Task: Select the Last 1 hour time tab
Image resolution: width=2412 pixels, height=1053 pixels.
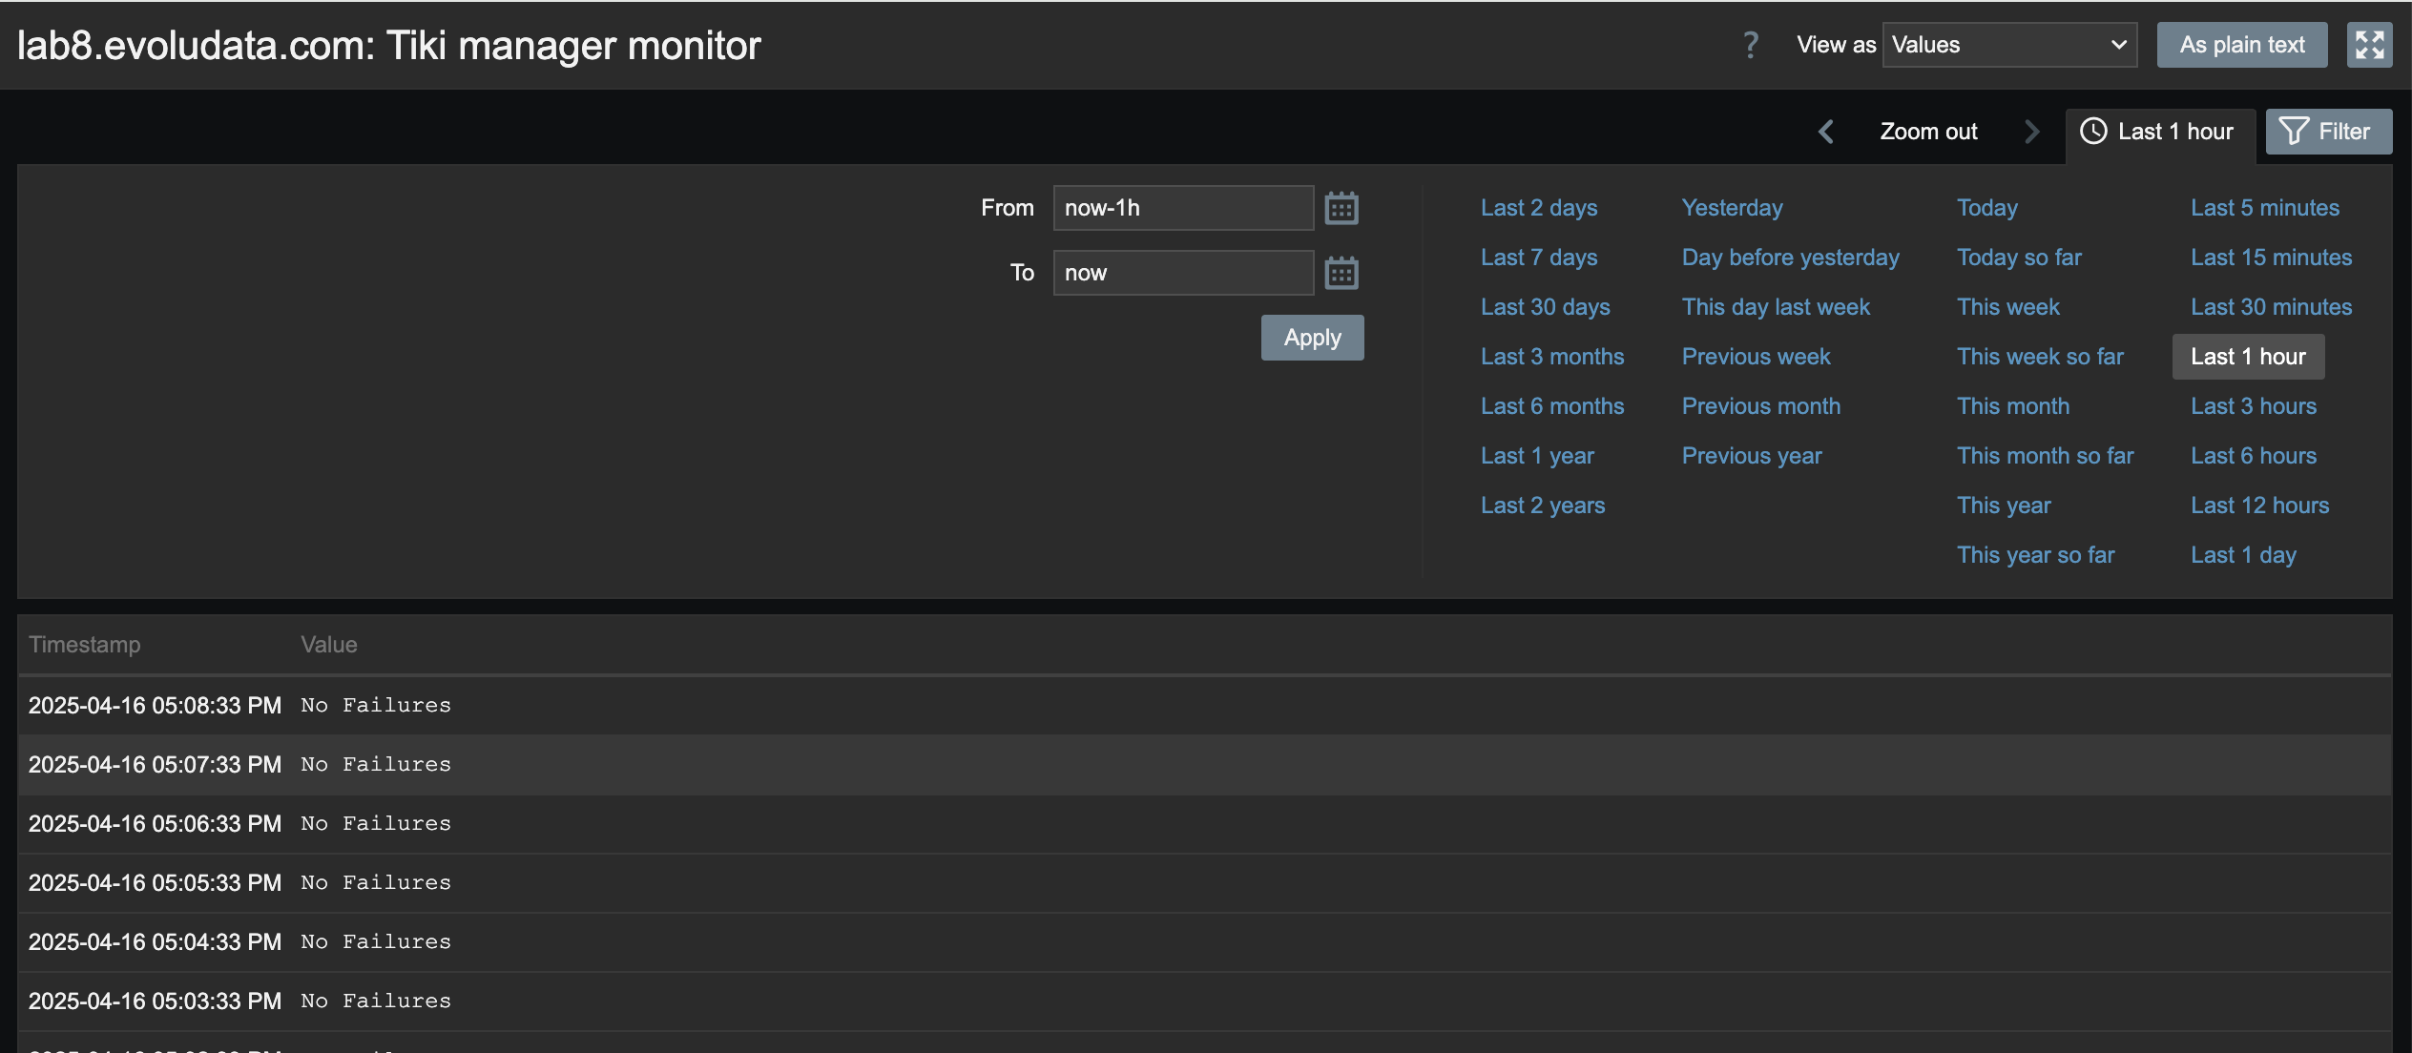Action: pyautogui.click(x=2160, y=132)
